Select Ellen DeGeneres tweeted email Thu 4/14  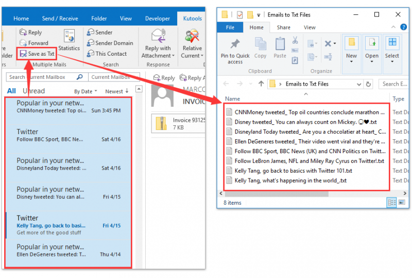[x=68, y=254]
